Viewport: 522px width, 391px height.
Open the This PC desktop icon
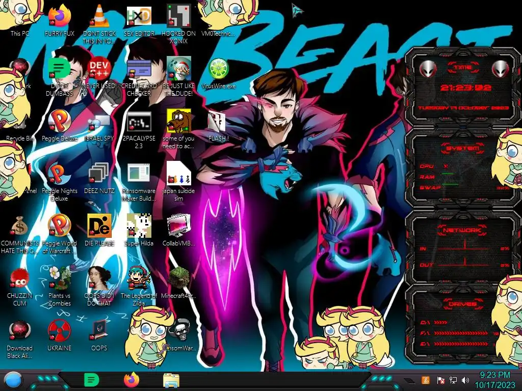pyautogui.click(x=19, y=33)
